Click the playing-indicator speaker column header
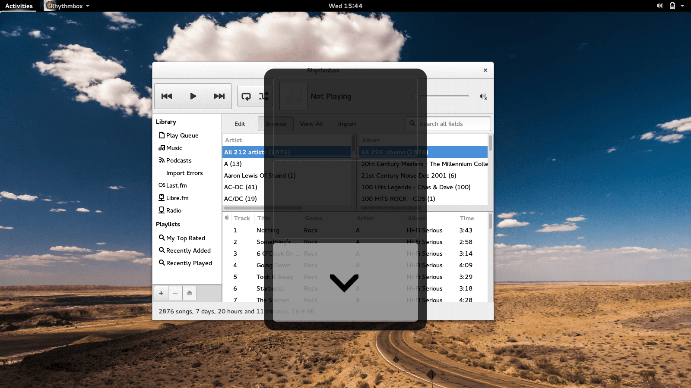Image resolution: width=691 pixels, height=388 pixels. (x=227, y=218)
